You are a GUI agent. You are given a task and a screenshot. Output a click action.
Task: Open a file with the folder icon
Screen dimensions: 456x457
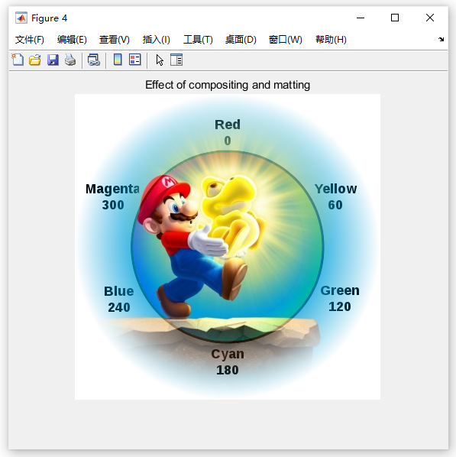(x=35, y=60)
